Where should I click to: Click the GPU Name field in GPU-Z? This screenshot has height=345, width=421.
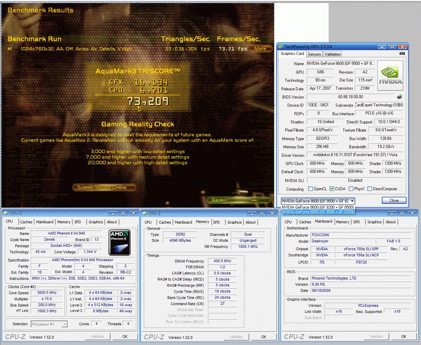pos(341,63)
